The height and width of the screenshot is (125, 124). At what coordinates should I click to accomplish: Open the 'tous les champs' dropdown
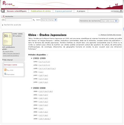(x=49, y=20)
